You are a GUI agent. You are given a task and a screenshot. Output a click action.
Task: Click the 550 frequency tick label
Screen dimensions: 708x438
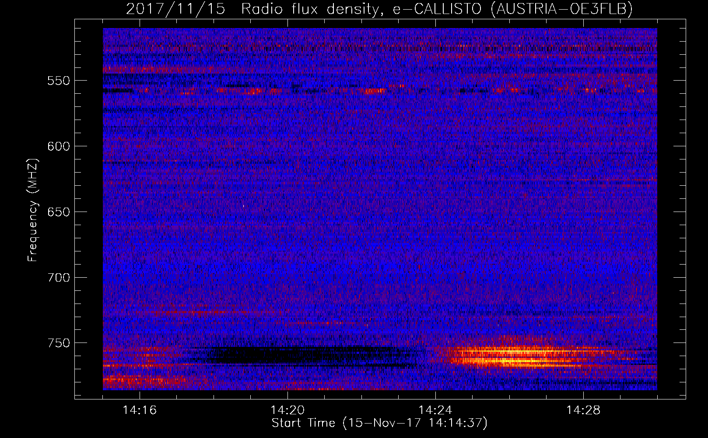coord(59,81)
